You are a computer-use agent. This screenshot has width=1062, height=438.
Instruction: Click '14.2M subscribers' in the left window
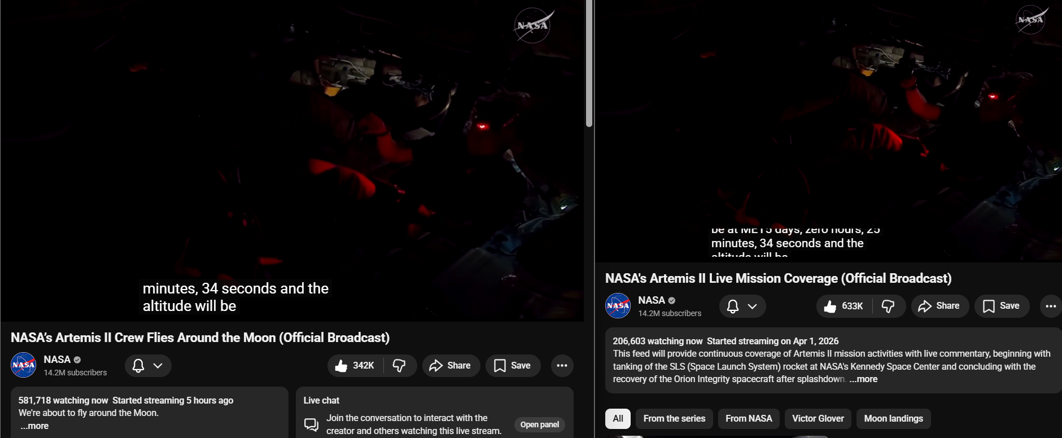[x=75, y=373]
